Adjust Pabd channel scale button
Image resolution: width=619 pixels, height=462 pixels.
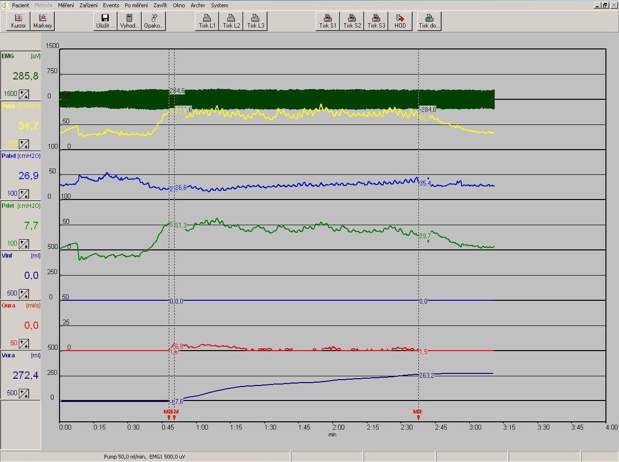click(x=24, y=194)
